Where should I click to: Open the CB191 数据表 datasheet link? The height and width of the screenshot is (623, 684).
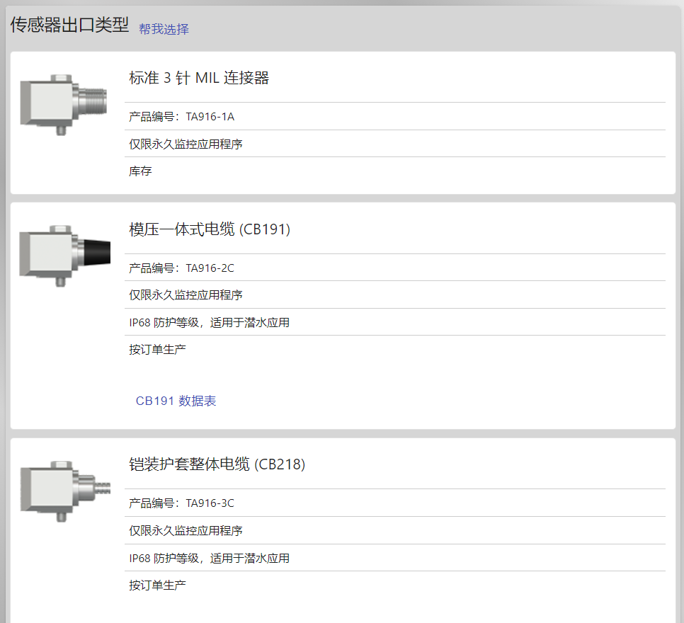coord(176,401)
